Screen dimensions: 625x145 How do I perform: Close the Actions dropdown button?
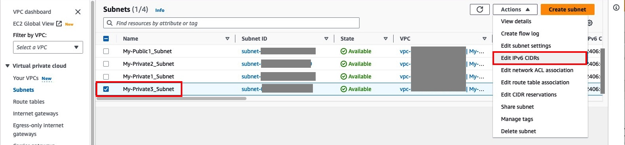tap(515, 9)
